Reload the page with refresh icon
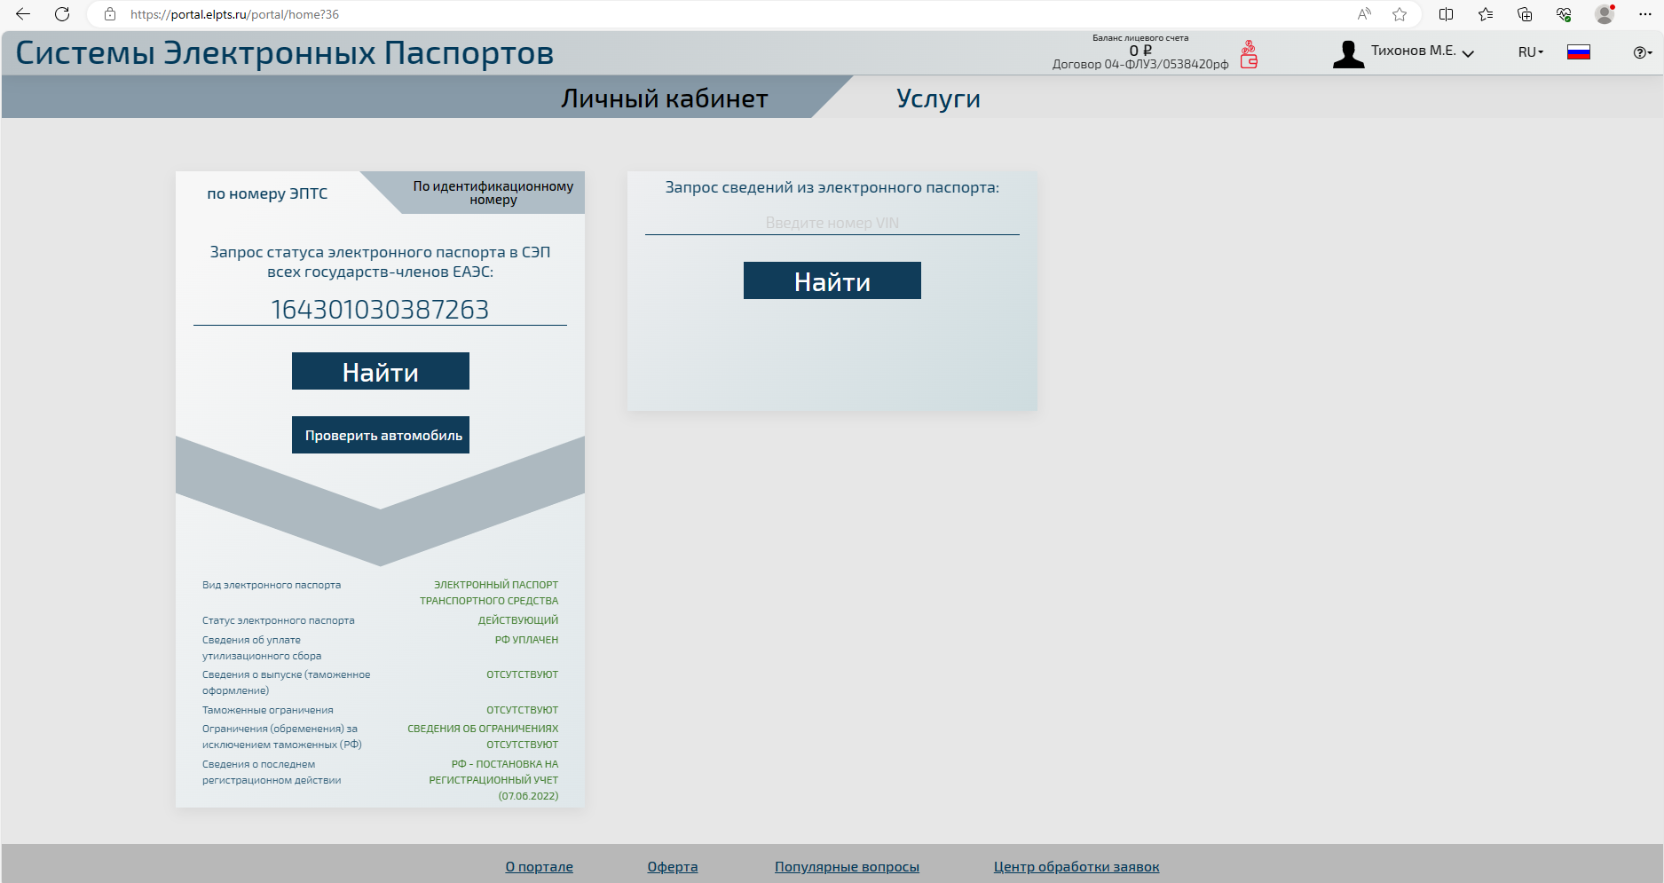Image resolution: width=1664 pixels, height=883 pixels. [x=62, y=14]
